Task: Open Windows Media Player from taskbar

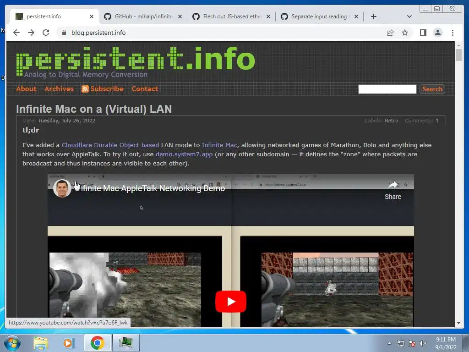Action: 68,343
